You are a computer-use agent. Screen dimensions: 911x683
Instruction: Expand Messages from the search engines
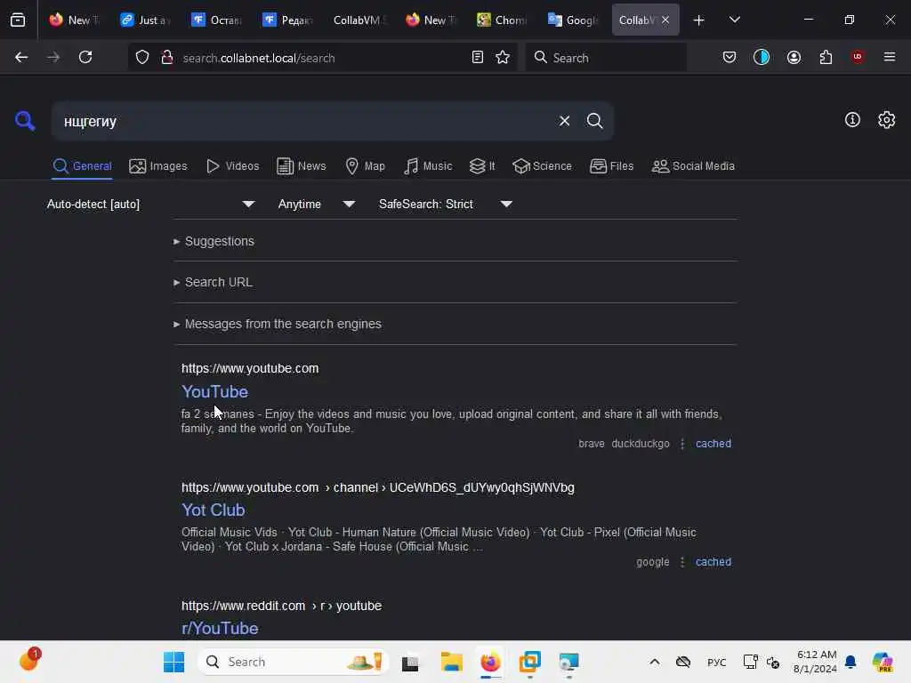(x=278, y=324)
